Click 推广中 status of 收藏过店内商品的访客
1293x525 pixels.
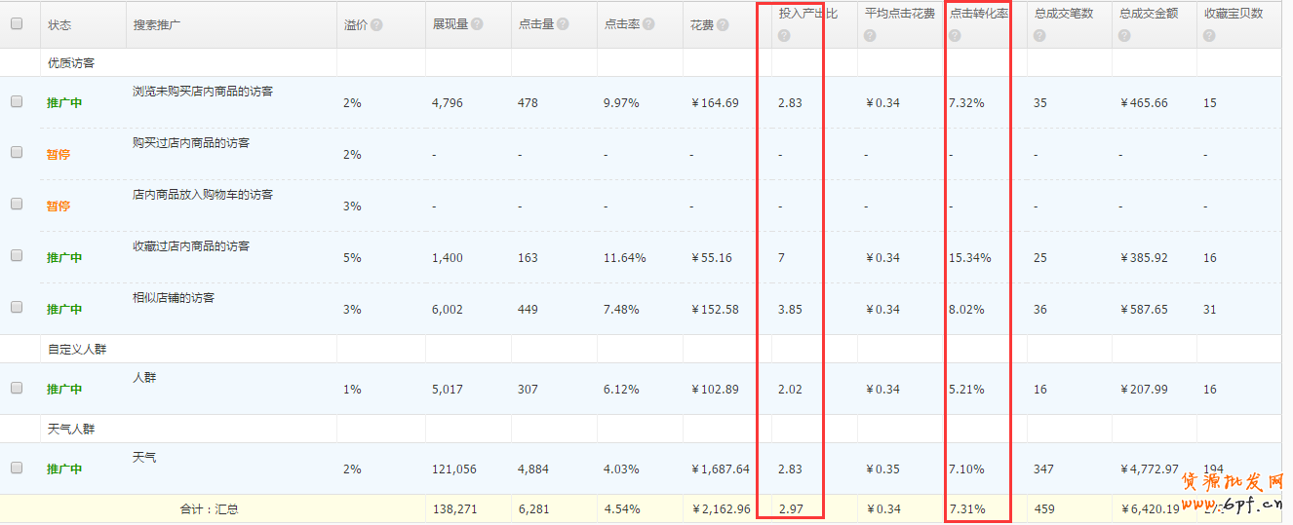[64, 258]
